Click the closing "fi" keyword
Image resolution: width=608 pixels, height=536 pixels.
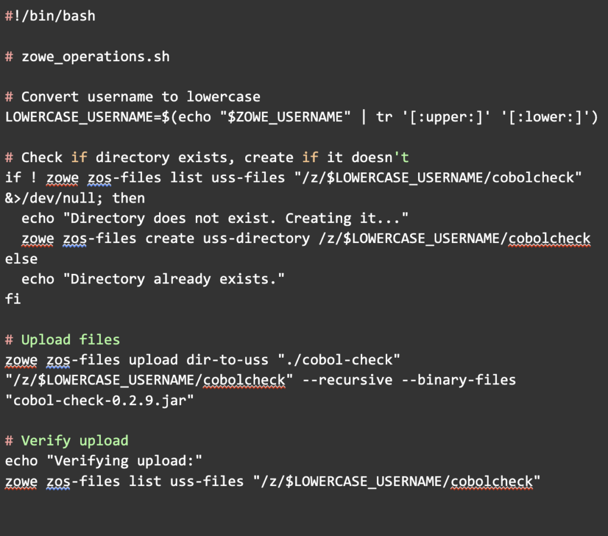(13, 299)
